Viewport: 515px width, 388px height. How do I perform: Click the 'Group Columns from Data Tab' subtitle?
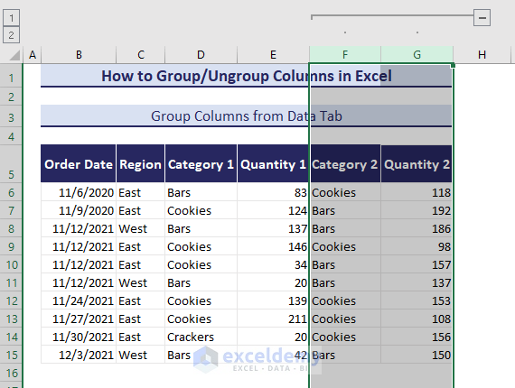(x=247, y=116)
